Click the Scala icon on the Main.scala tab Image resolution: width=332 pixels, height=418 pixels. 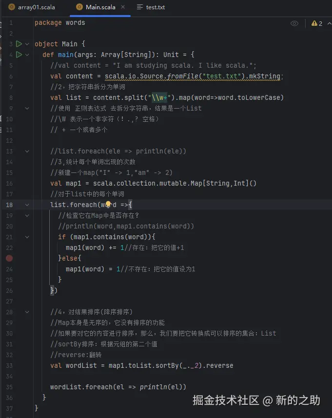(79, 7)
